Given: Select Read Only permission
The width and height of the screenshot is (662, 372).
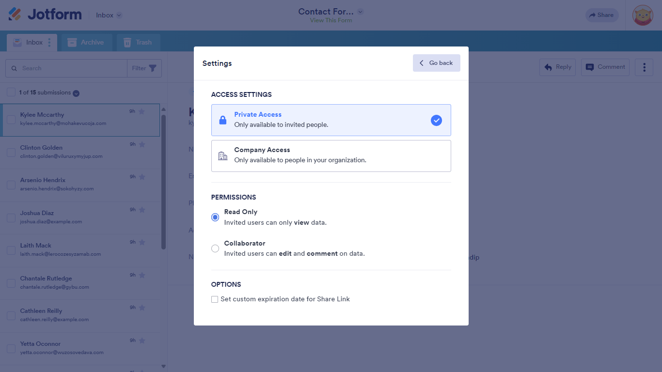Looking at the screenshot, I should tap(215, 217).
